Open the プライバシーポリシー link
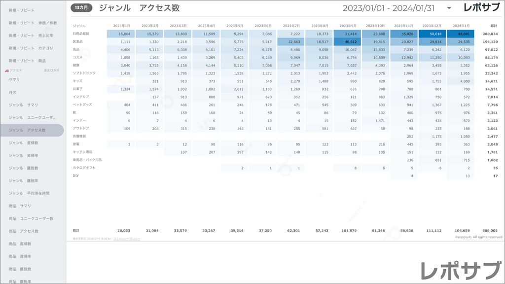 click(127, 239)
